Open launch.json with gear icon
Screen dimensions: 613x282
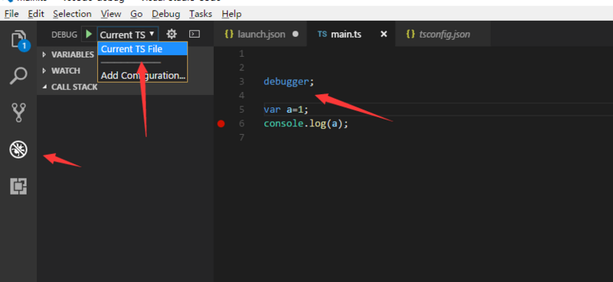172,34
